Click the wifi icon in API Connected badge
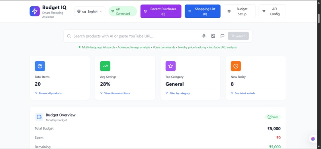Screen dimensions: 321x149 coord(113,11)
